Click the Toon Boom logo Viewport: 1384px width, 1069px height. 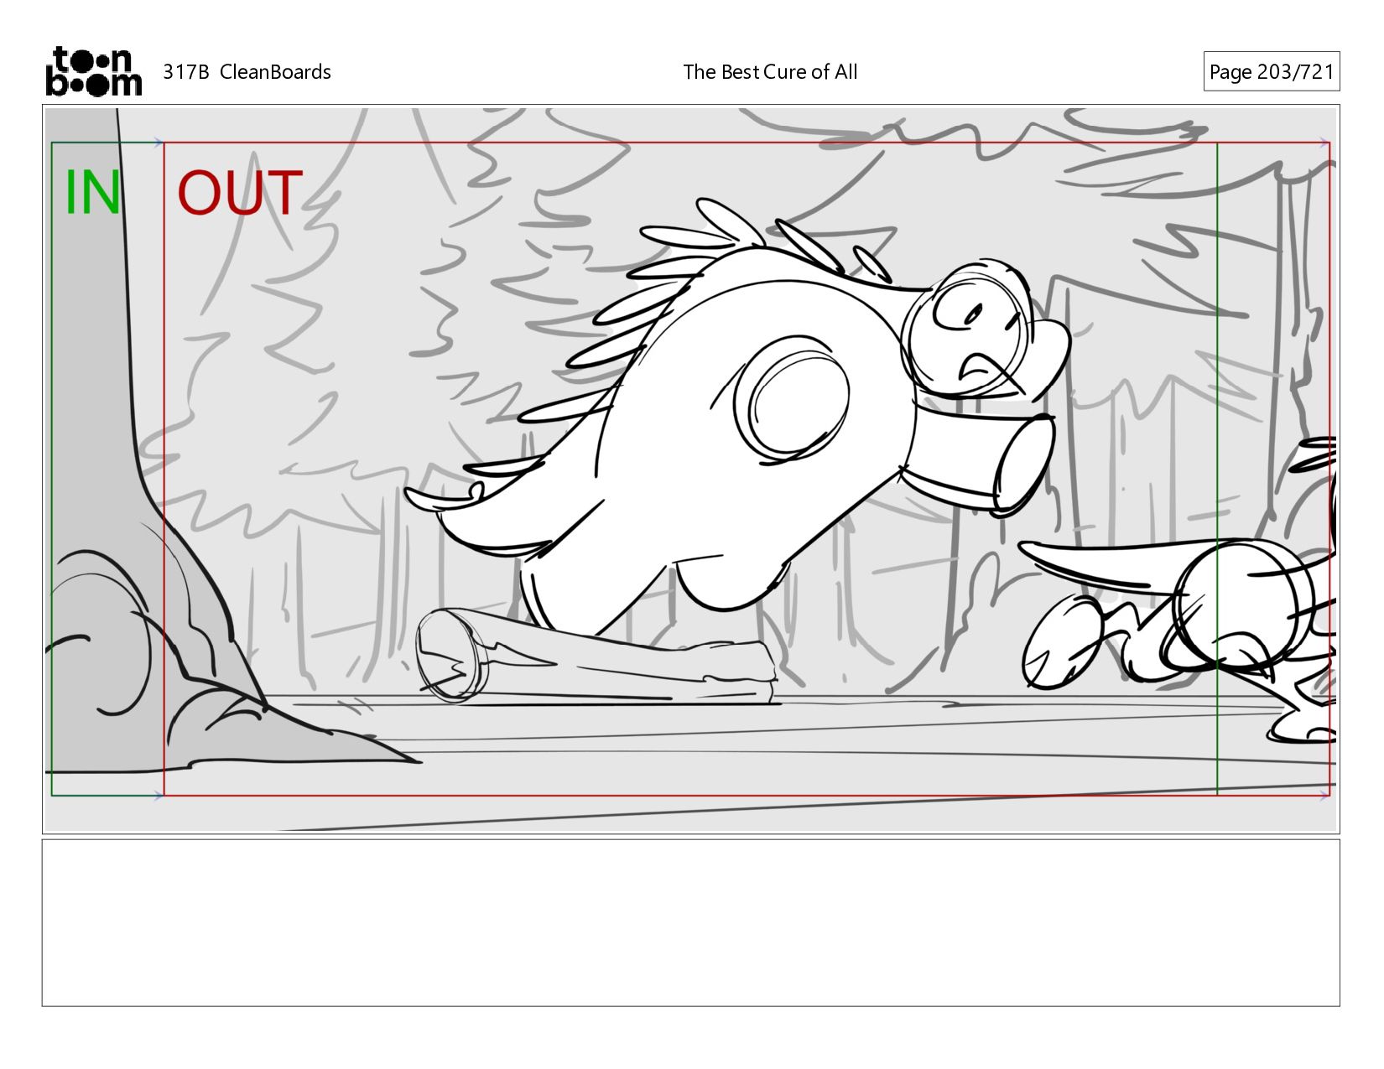point(93,71)
